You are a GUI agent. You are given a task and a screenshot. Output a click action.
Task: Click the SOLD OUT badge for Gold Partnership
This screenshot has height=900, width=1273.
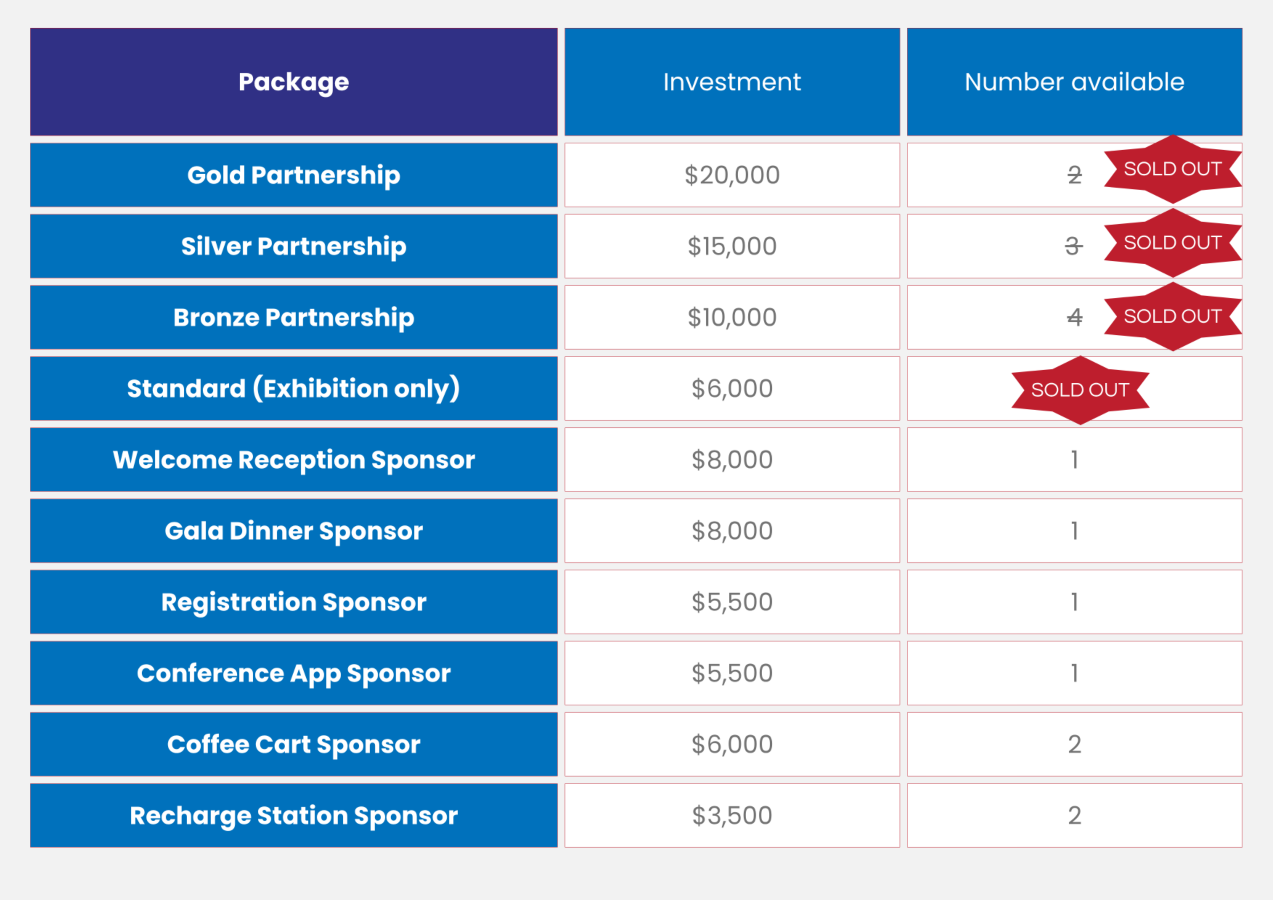tap(1172, 169)
